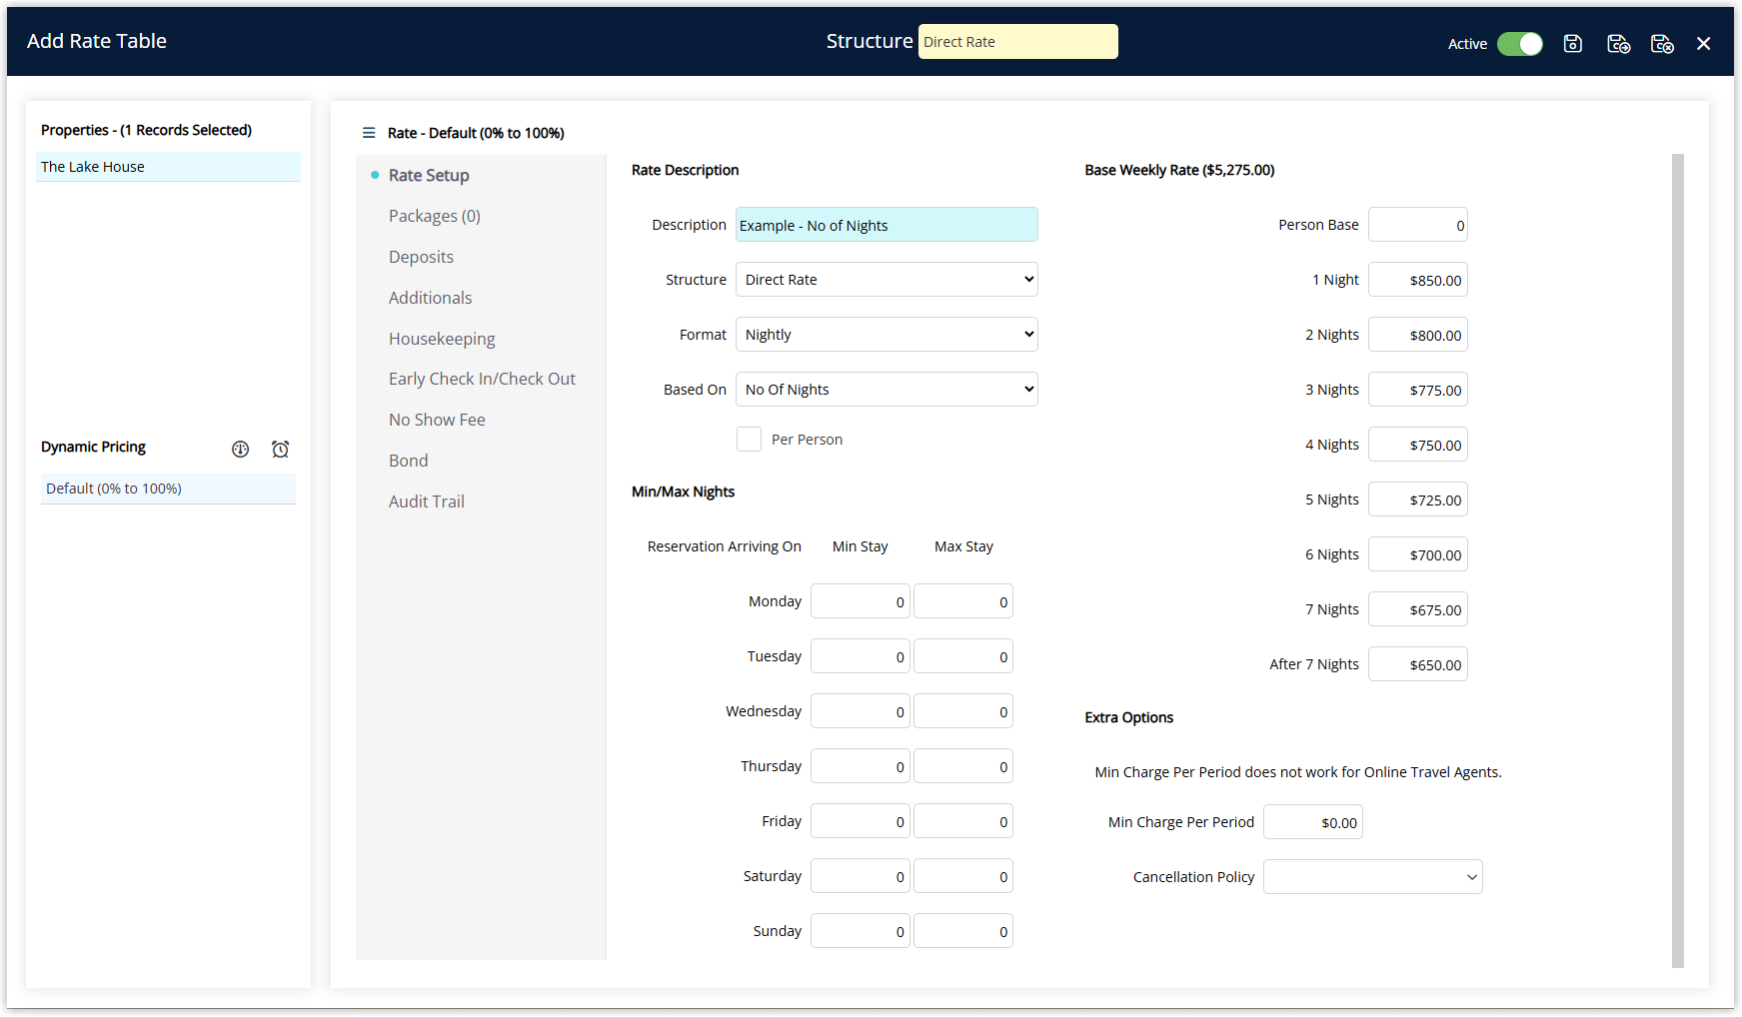This screenshot has height=1017, width=1742.
Task: Go to the Bond section
Action: coord(408,461)
